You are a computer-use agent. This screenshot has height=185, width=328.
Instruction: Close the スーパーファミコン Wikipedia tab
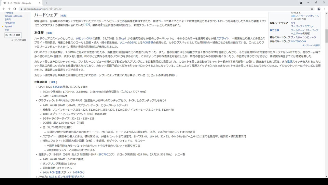[x=40, y=3]
